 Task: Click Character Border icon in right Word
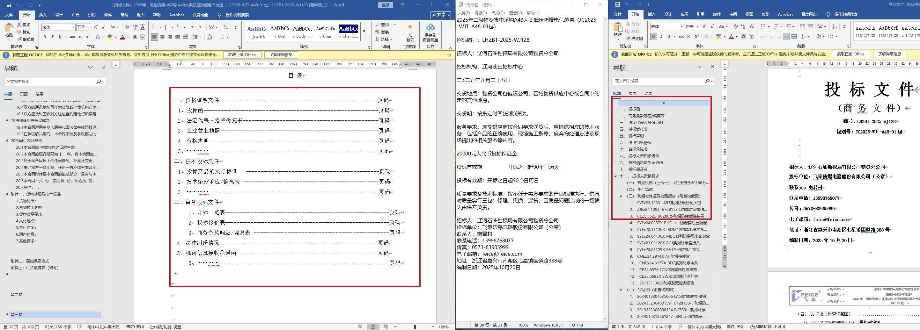751,26
